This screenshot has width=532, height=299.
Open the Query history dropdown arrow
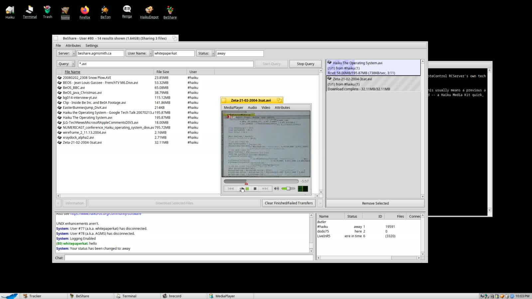(73, 64)
